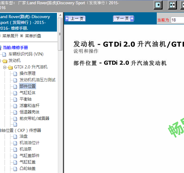Screen dimensions: 184x173
Task: Go to previous page with 上一页 button
Action: [75, 19]
